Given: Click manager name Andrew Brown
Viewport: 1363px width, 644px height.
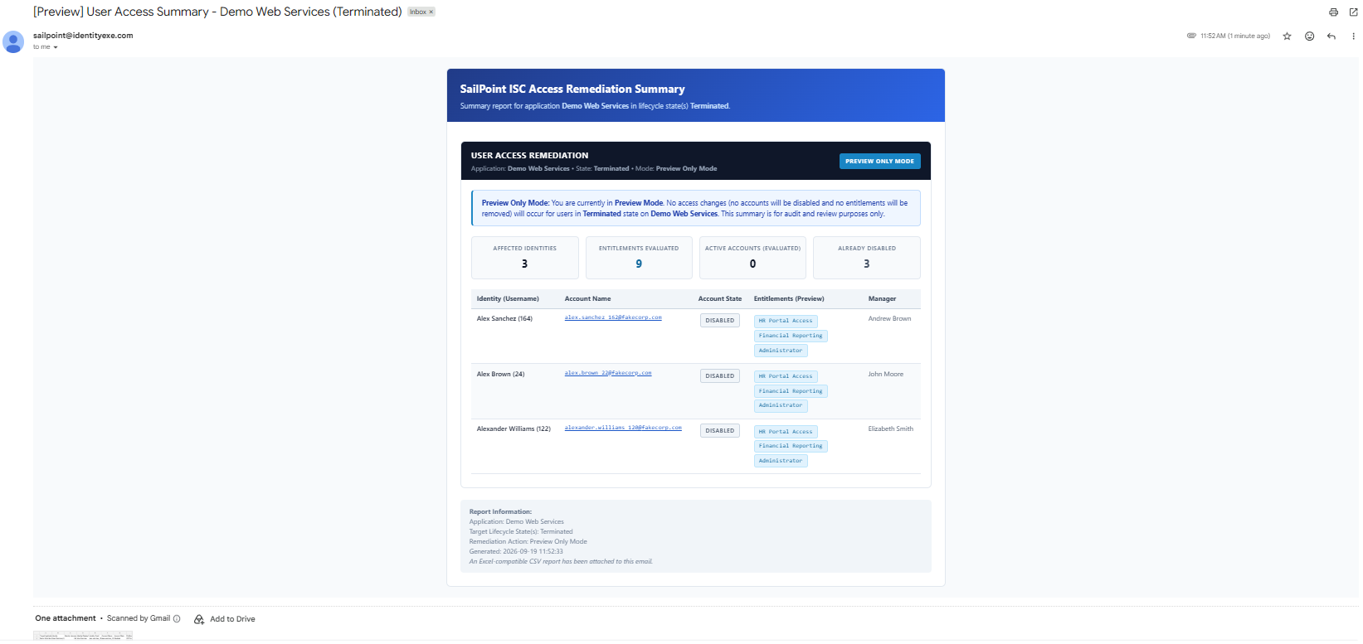Looking at the screenshot, I should [x=889, y=318].
